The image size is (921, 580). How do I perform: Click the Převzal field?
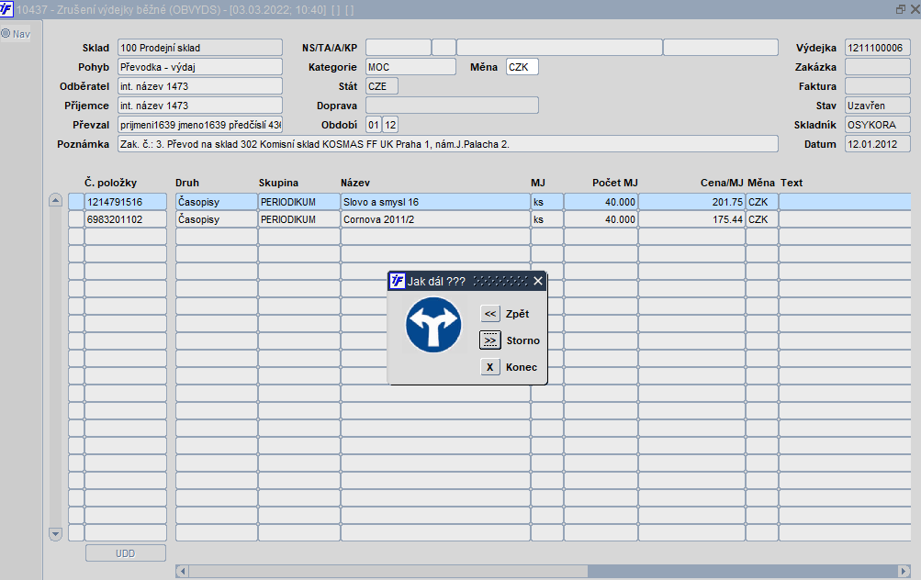[199, 125]
